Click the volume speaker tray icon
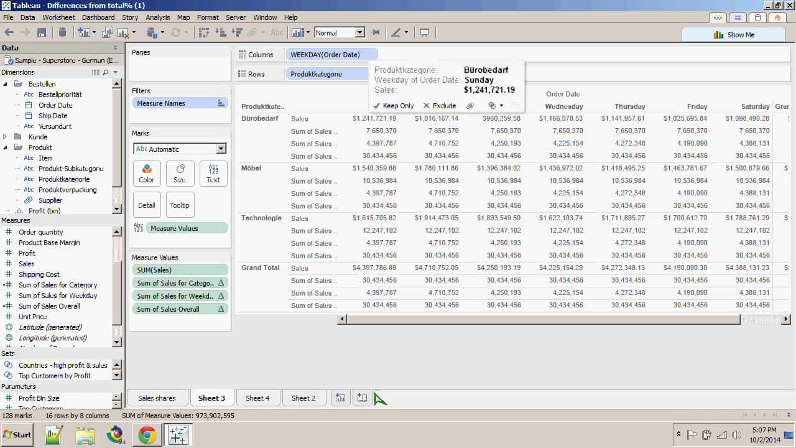The height and width of the screenshot is (448, 796). (x=736, y=434)
